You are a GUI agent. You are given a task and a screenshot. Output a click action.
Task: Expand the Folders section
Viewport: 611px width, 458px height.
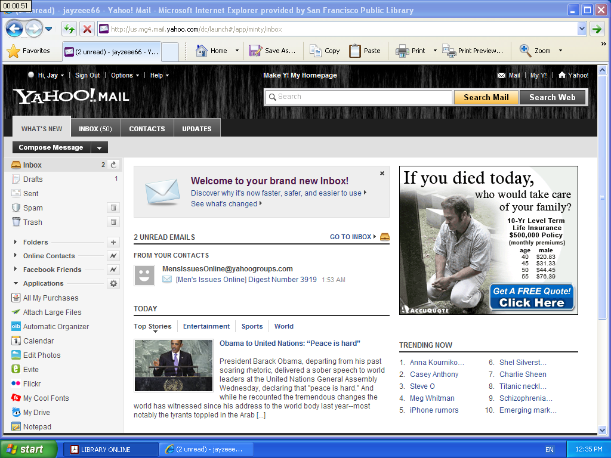click(15, 242)
